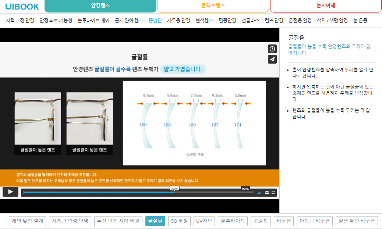Image resolution: width=382 pixels, height=229 pixels.
Task: Click the 5G 코팅 button
Action: pyautogui.click(x=180, y=221)
